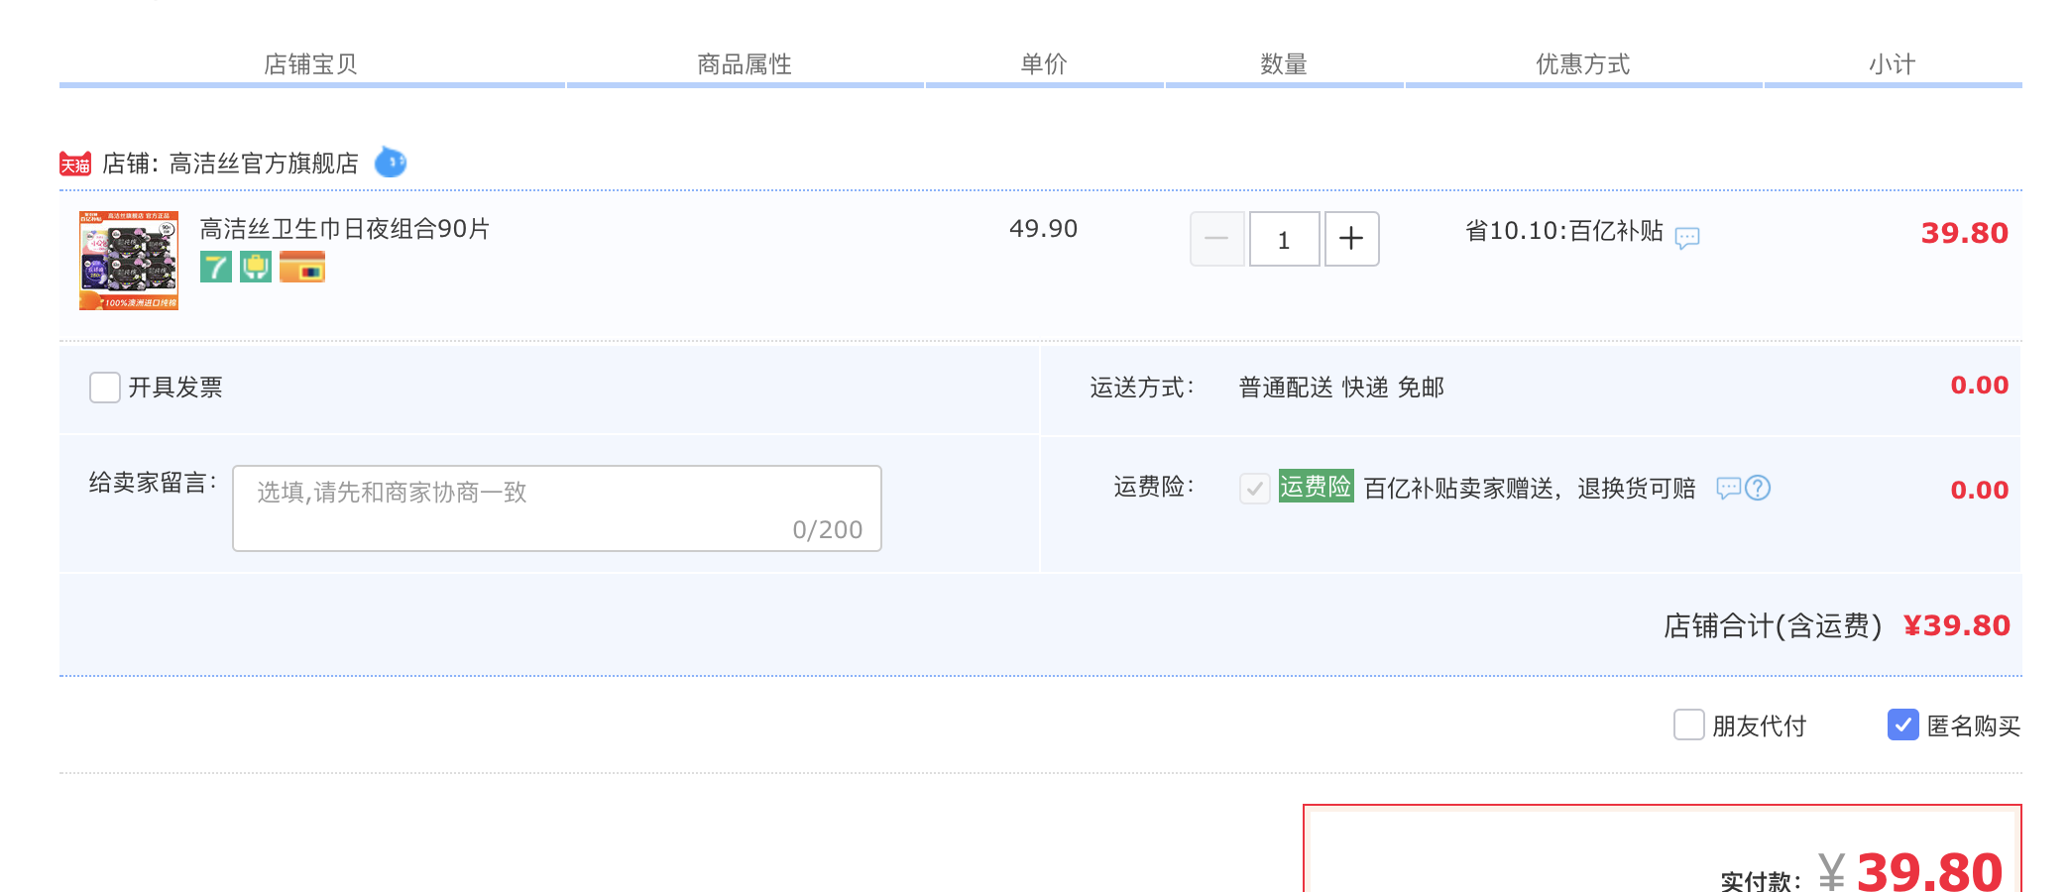2070x892 pixels.
Task: Open product link 高洁丝卫生巾日夜组合90片
Action: coord(345,229)
